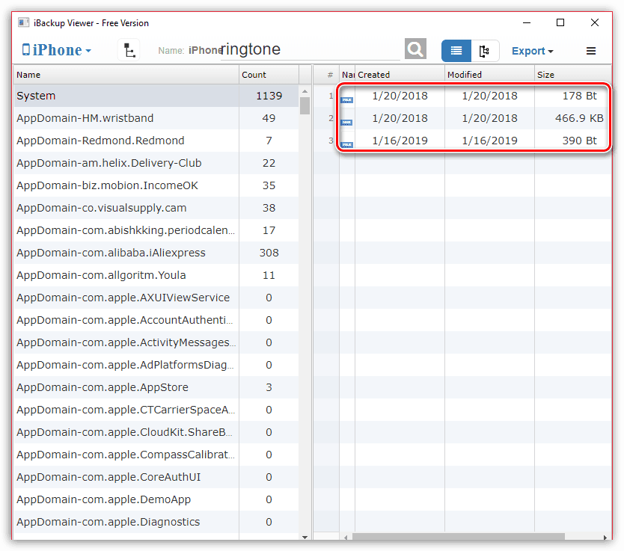Click the search field containing ringtone
The height and width of the screenshot is (551, 624).
(310, 49)
